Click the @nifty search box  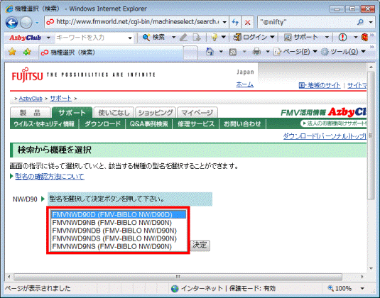coord(307,22)
